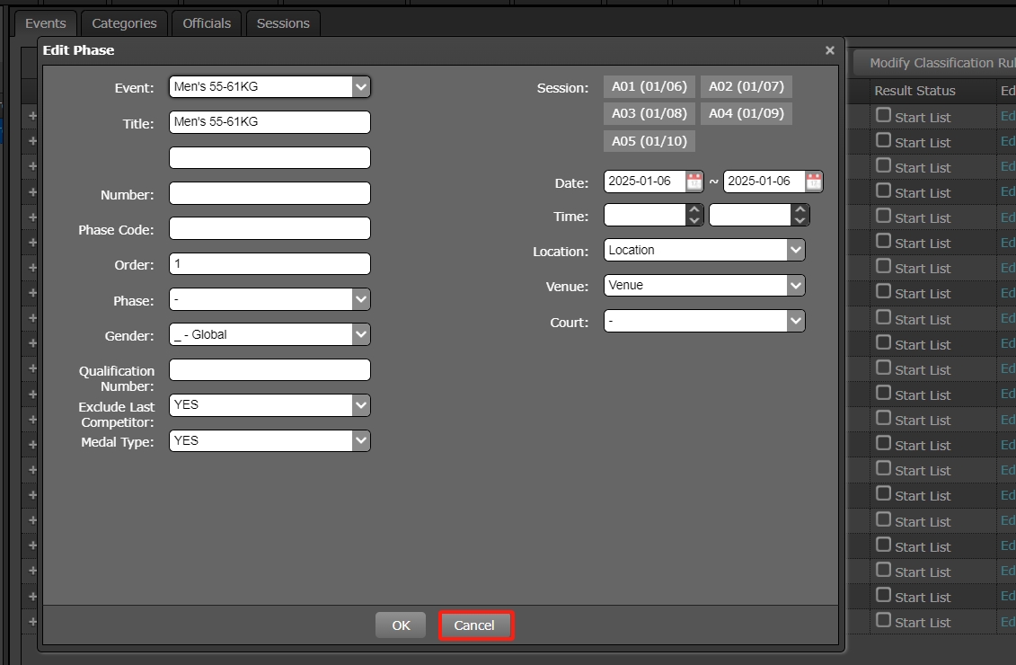Screen dimensions: 1016x665
Task: Click the second Time field spinner arrows
Action: pos(800,216)
